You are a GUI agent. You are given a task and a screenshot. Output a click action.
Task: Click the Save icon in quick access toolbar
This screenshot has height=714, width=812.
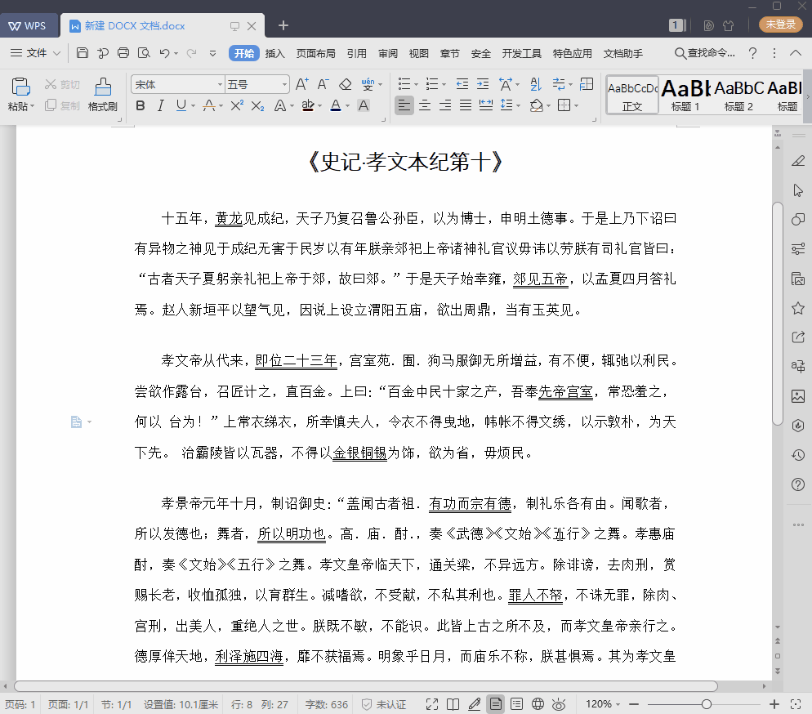coord(83,53)
